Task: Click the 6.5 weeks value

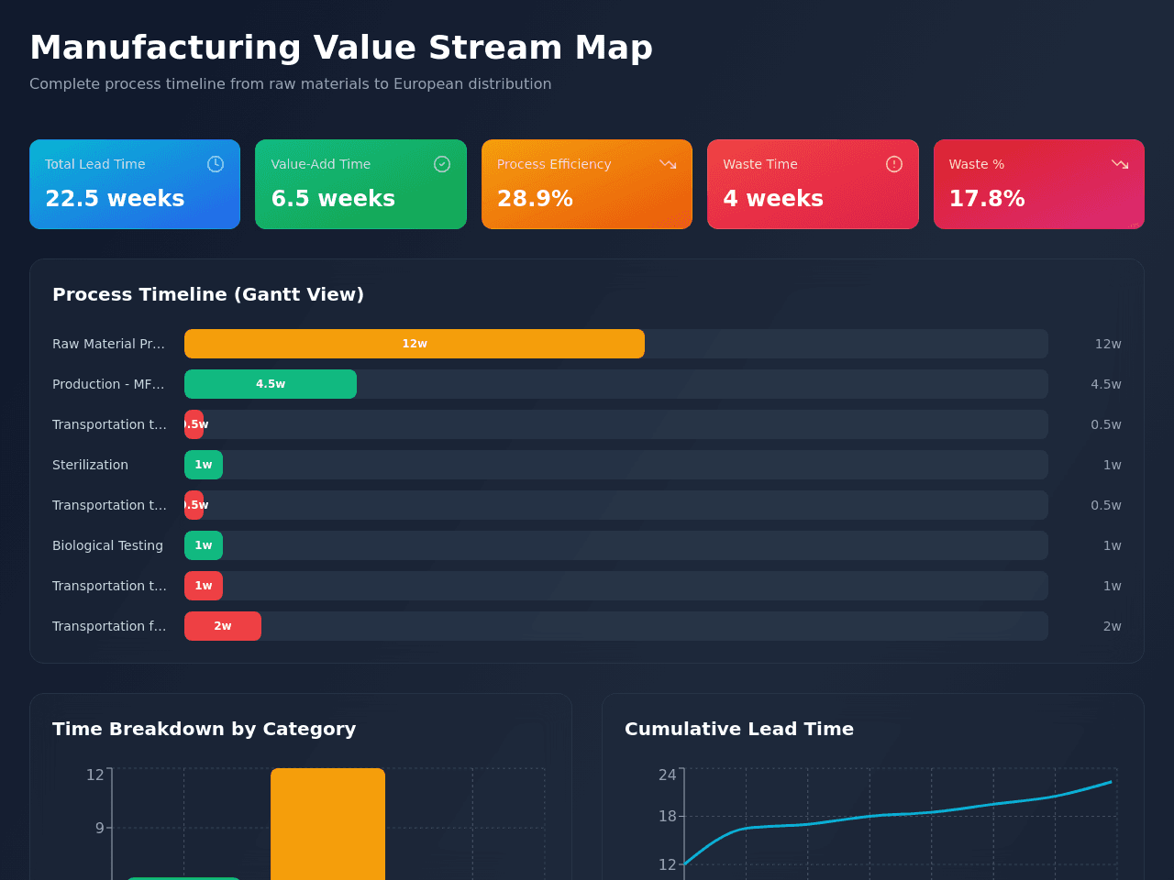Action: (x=333, y=199)
